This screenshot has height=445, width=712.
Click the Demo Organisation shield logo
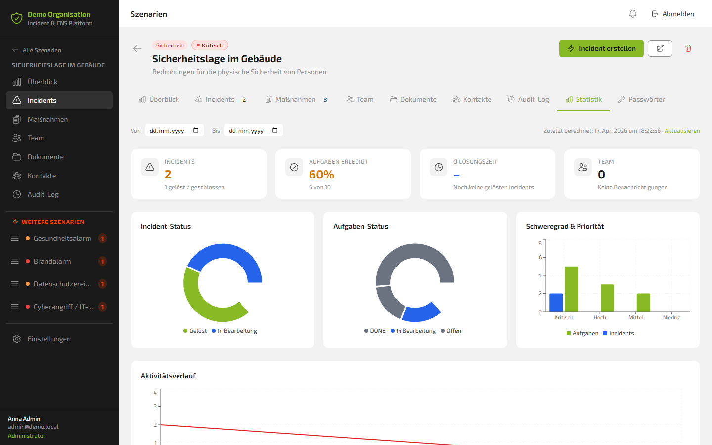pos(17,18)
